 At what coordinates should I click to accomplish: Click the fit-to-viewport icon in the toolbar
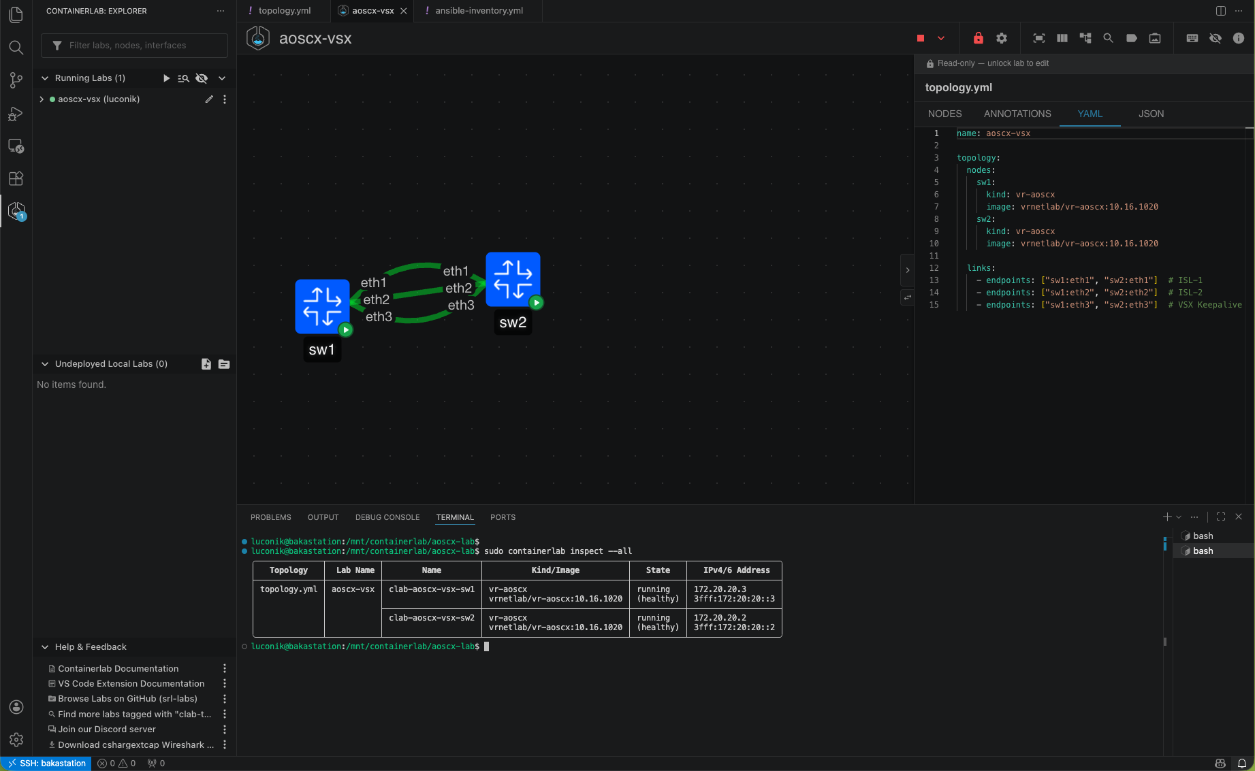[x=1039, y=38]
